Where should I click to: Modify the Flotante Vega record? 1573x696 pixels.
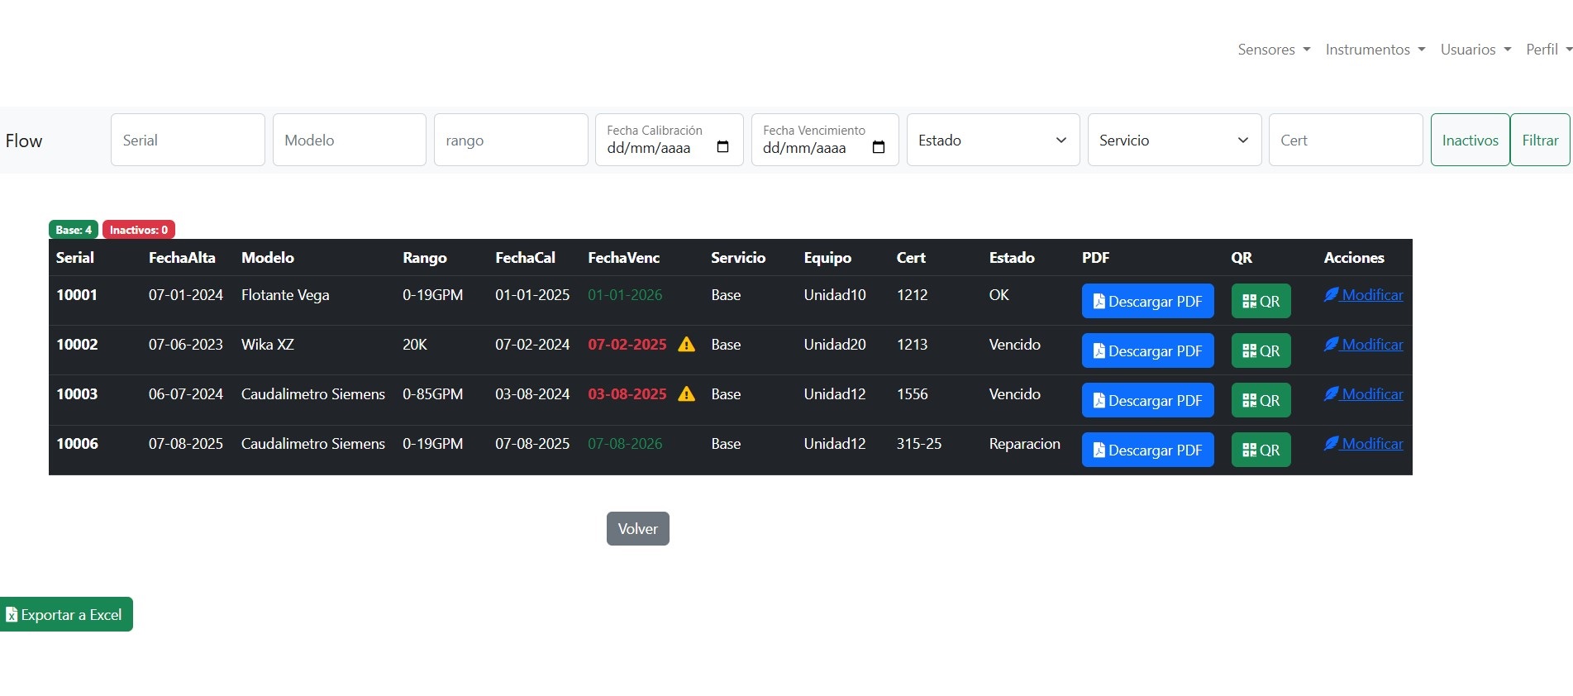tap(1363, 295)
